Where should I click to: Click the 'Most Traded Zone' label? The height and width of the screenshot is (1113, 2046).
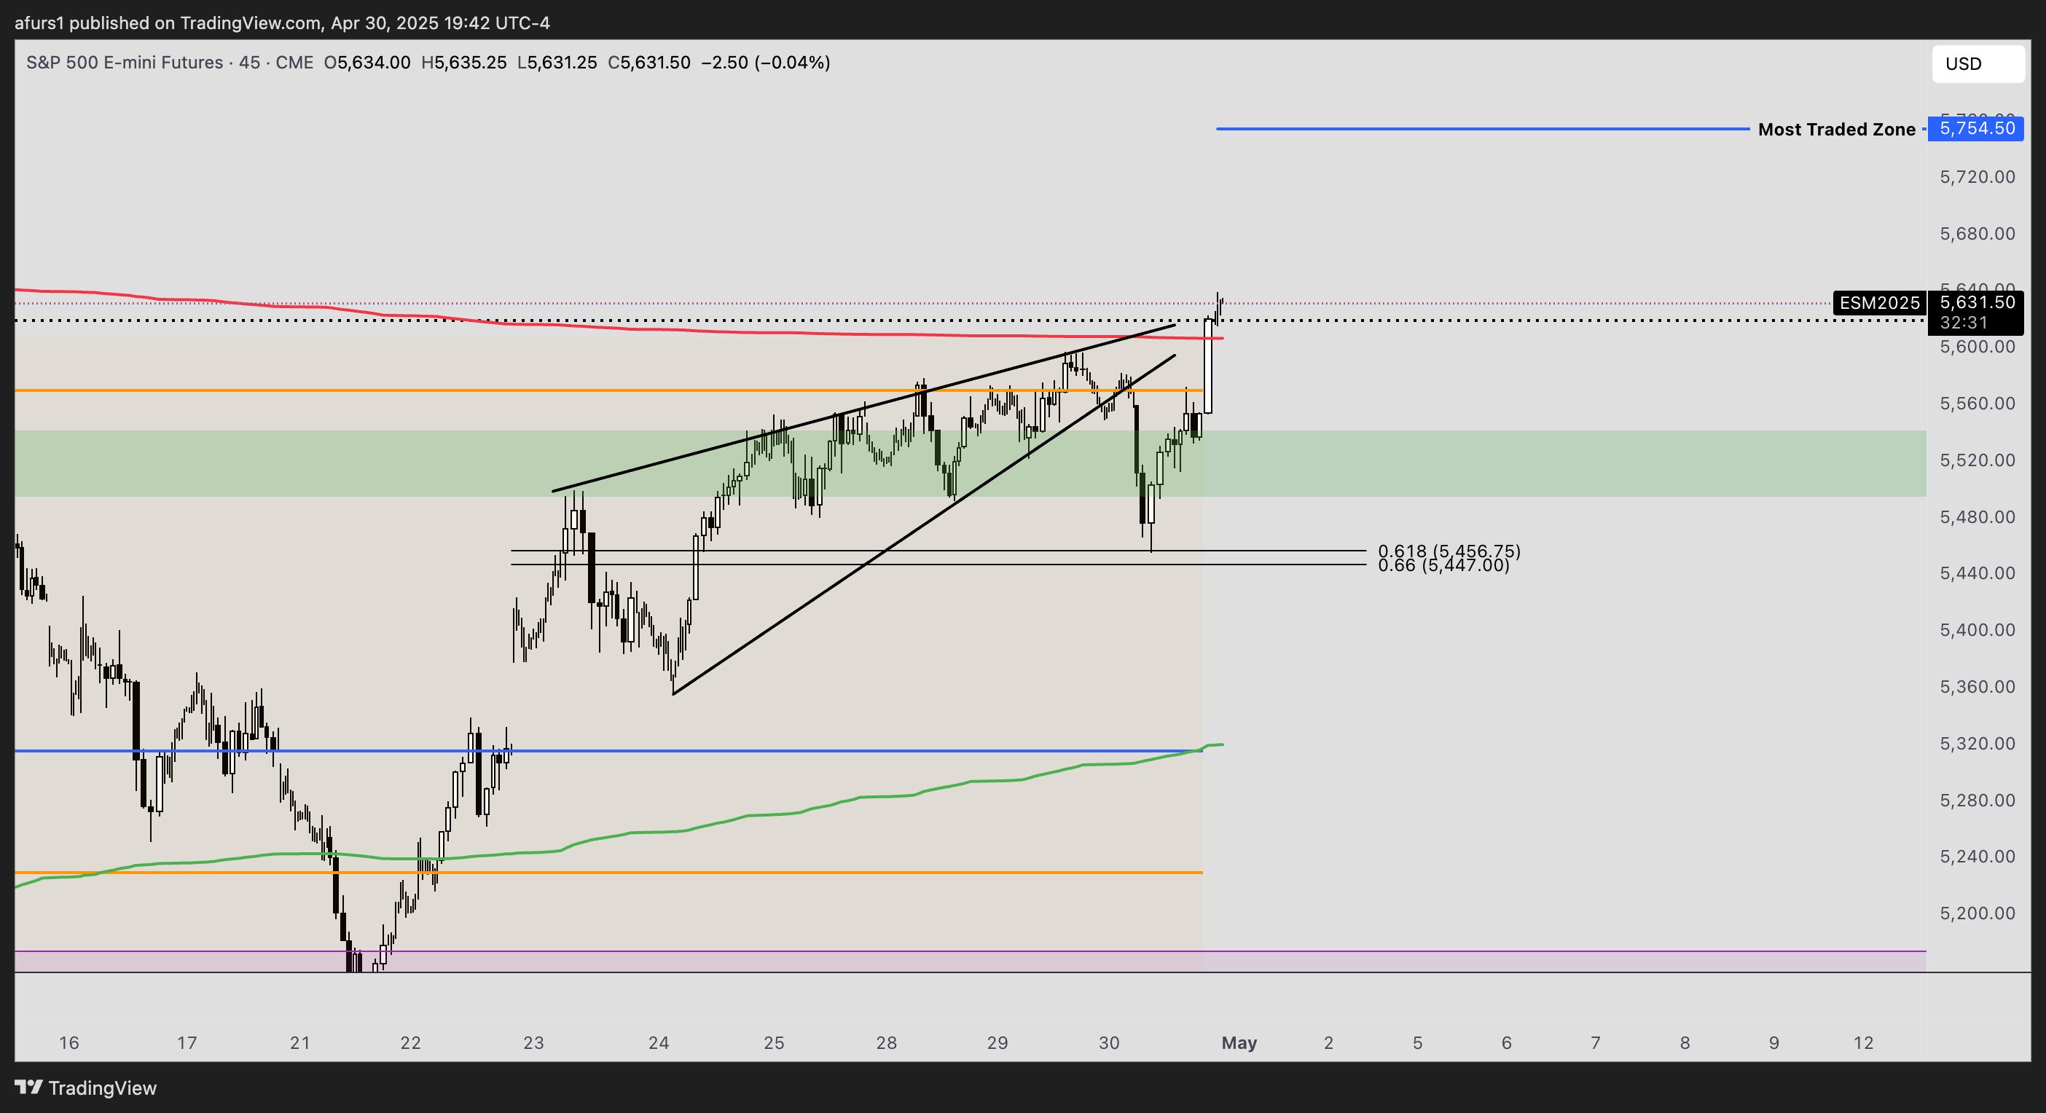1836,130
